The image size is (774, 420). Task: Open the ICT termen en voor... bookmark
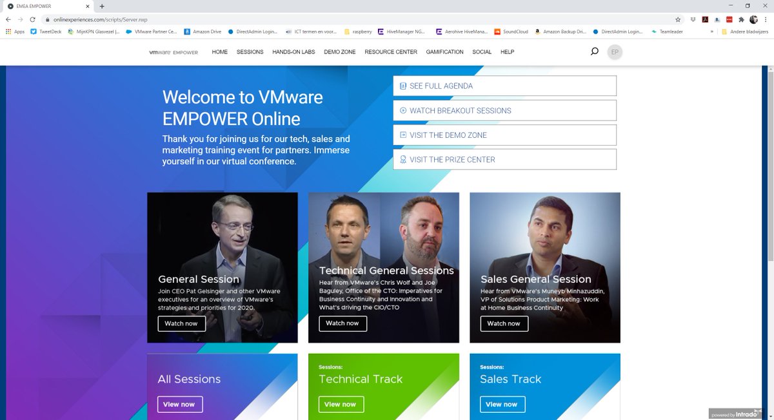pos(312,32)
